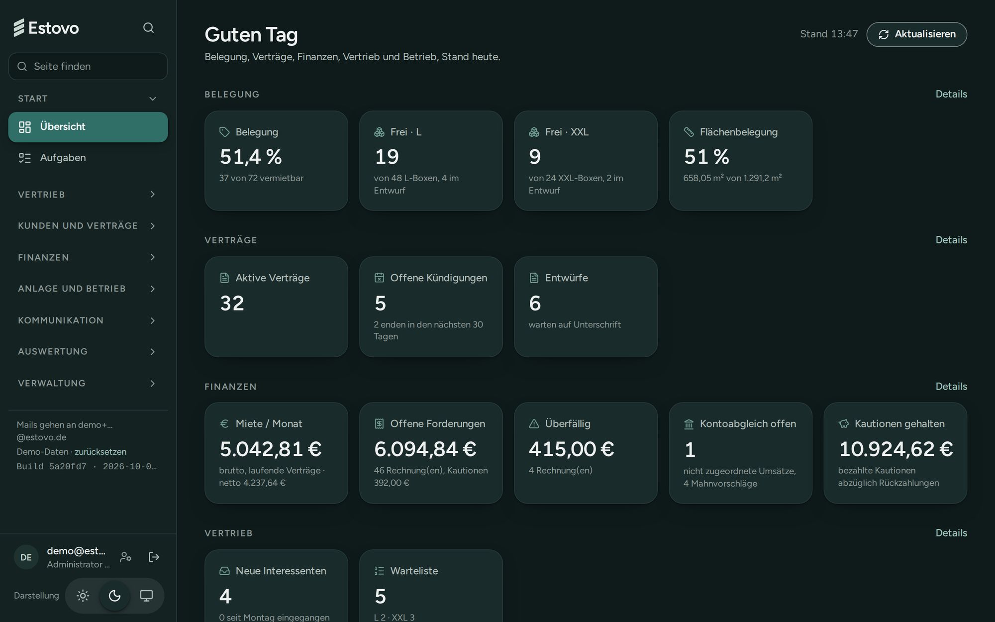Select dark theme moon toggle
Screen dimensions: 995x622
click(x=115, y=596)
